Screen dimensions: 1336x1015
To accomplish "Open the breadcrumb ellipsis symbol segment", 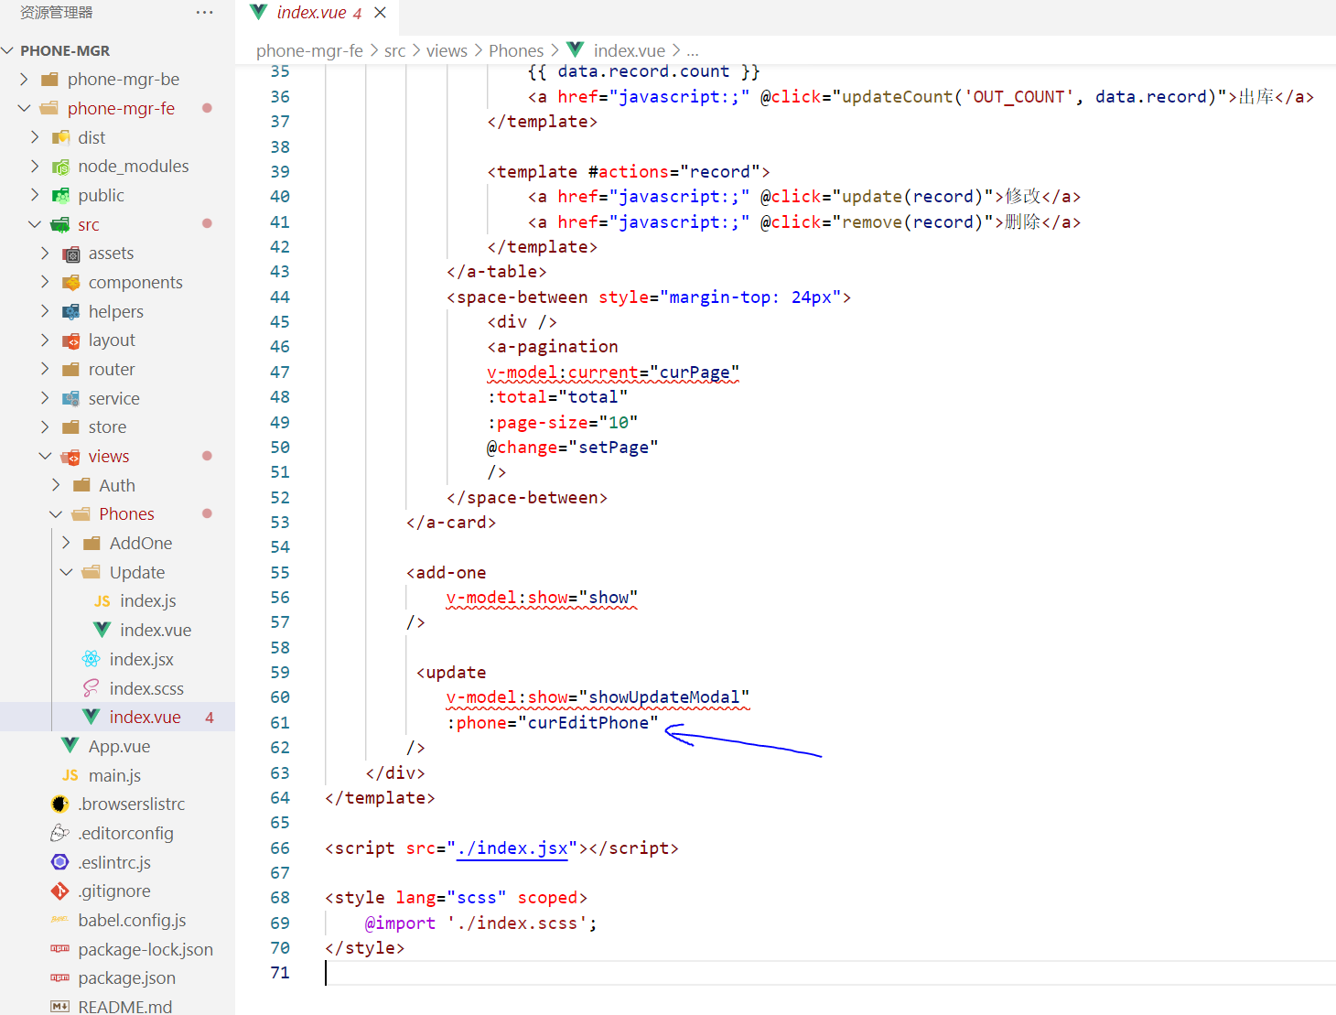I will pos(693,51).
